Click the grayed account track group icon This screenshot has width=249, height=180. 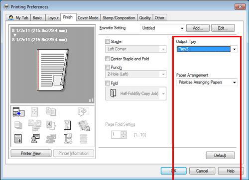51,139
